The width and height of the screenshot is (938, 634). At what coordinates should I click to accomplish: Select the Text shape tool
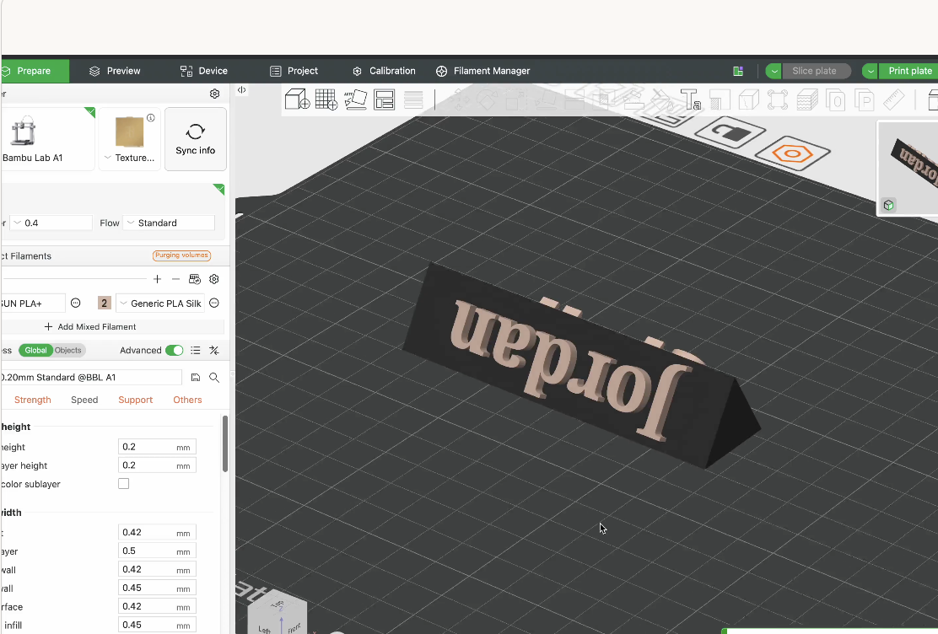[690, 99]
